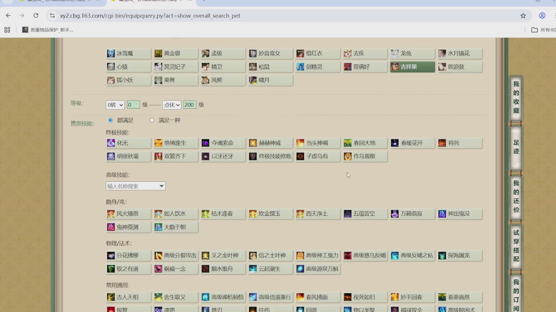Expand the 高级技能 name search combo box
Viewport: 556px width, 312px height.
coord(162,186)
